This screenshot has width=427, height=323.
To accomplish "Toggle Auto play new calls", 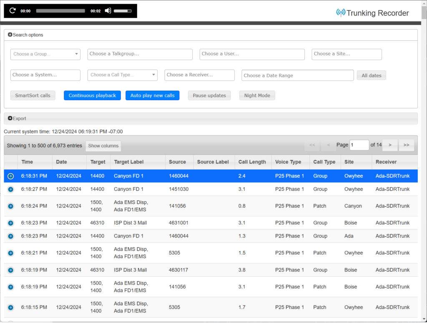I will [153, 96].
